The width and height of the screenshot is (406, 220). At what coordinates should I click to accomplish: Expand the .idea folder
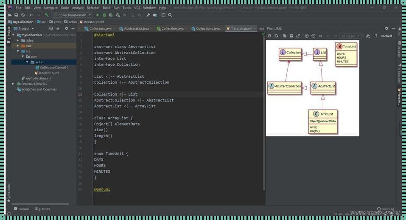pos(18,40)
